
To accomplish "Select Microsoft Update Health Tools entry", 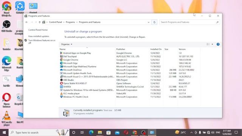I will click(77, 73).
